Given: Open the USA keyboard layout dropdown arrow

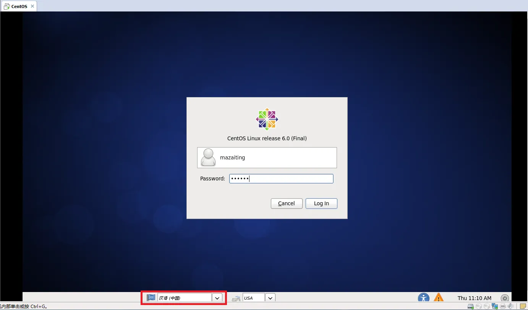Looking at the screenshot, I should point(270,298).
